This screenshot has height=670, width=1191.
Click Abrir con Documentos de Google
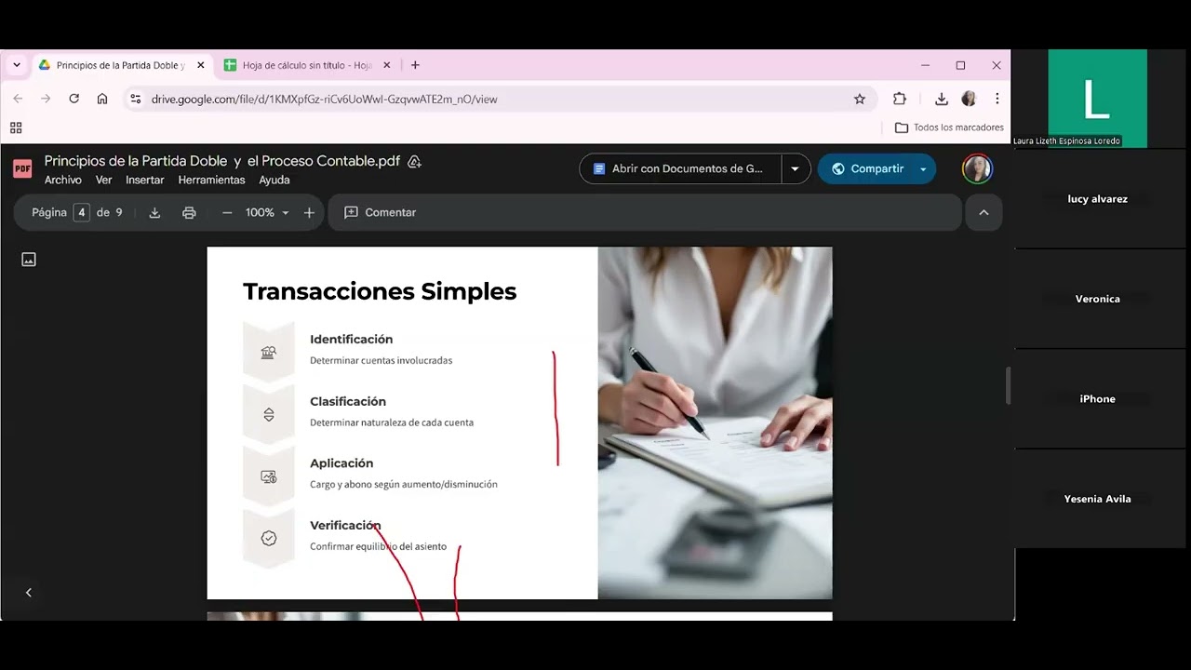tap(680, 168)
